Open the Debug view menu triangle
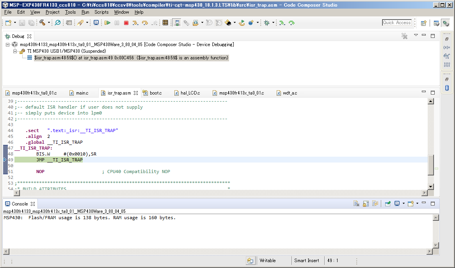The height and width of the screenshot is (268, 455). click(416, 36)
